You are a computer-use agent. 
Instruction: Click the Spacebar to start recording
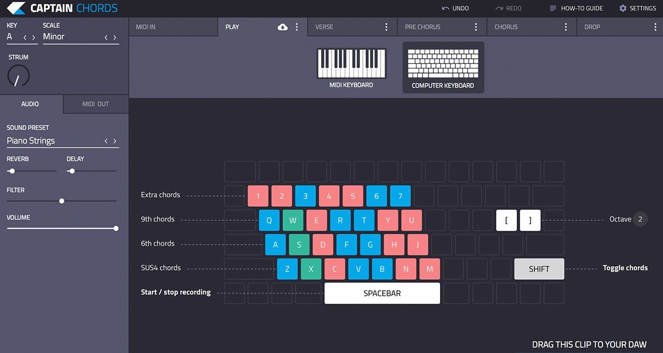[x=382, y=293]
